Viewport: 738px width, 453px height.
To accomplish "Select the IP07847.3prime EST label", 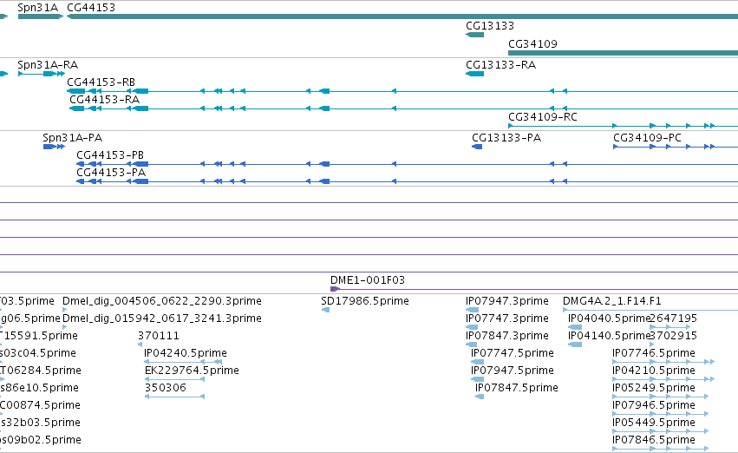I will tap(507, 336).
